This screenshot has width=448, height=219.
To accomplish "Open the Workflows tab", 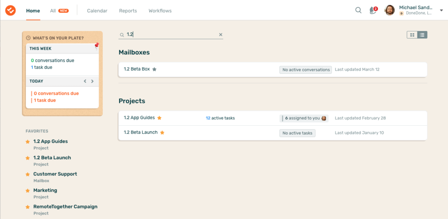I will coord(160,11).
